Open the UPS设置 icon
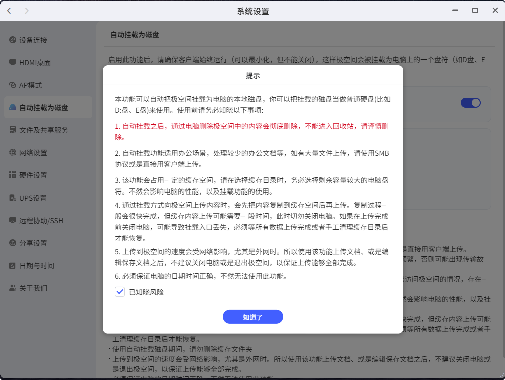The image size is (505, 380). (12, 198)
